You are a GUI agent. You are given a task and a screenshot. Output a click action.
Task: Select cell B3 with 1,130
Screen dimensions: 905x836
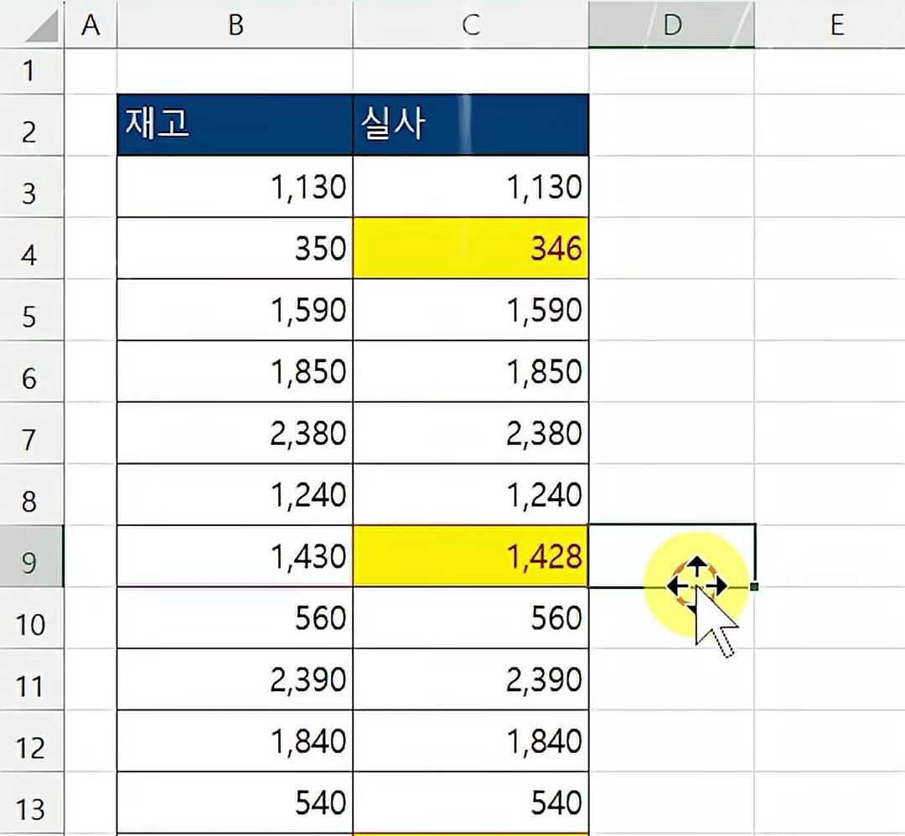point(235,187)
